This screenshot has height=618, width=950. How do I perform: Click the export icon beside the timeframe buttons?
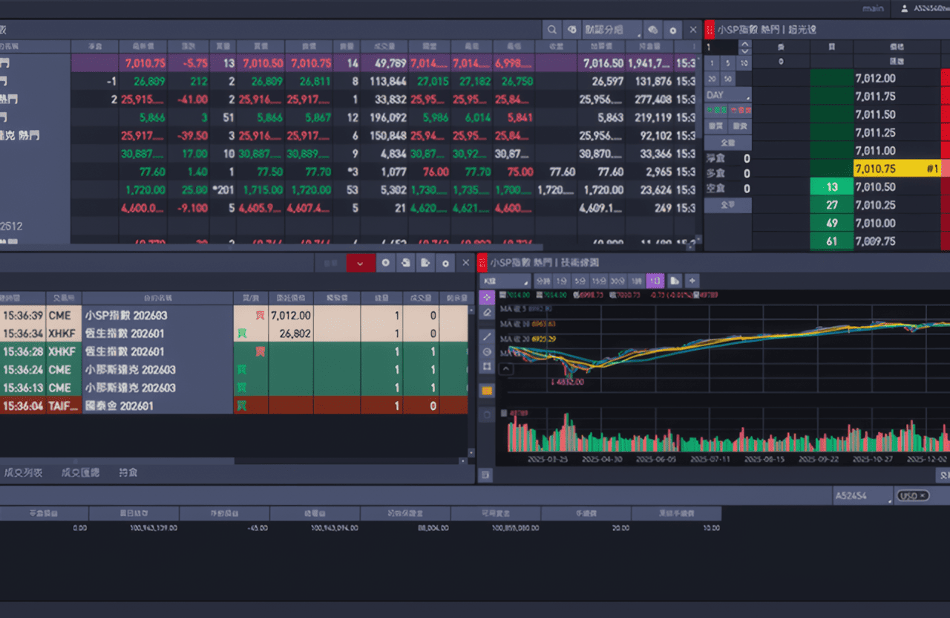(673, 281)
